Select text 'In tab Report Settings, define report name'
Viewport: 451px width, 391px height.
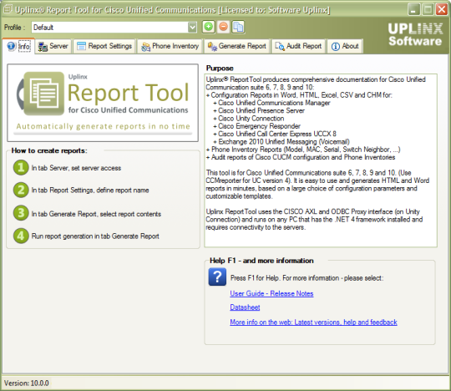click(x=90, y=190)
